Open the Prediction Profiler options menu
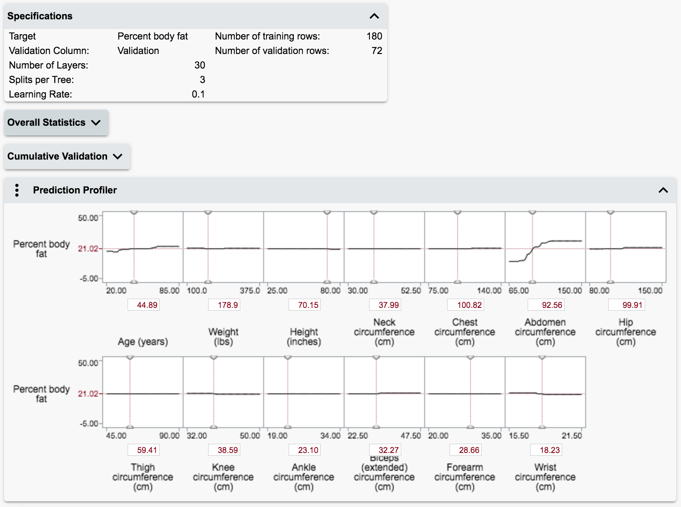The image size is (681, 507). click(x=17, y=190)
